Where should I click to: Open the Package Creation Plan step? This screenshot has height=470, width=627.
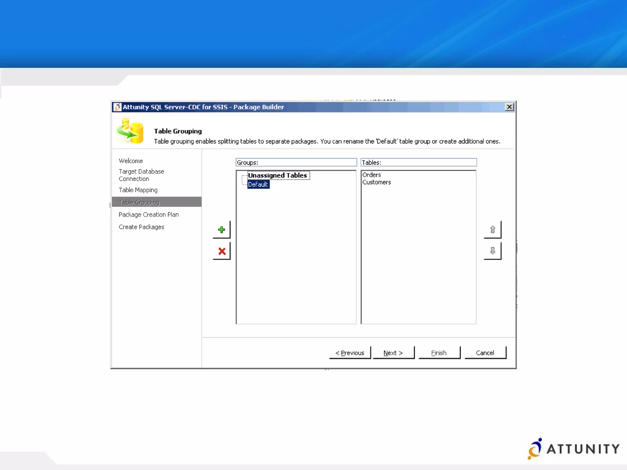[x=148, y=214]
